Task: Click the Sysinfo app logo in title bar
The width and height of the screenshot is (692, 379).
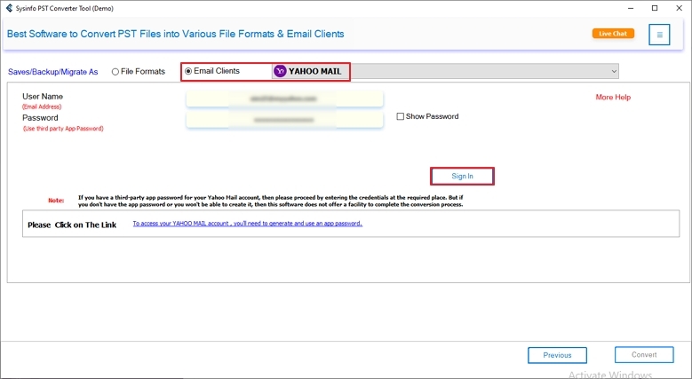Action: [9, 8]
